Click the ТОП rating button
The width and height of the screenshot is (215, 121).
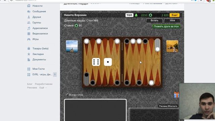(129, 15)
